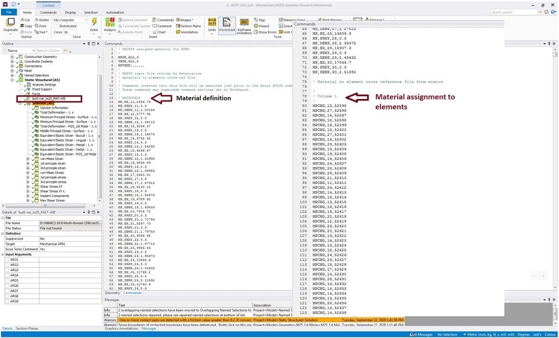Select Solution Information in the outline
Viewport: 559px width, 338px height.
(x=54, y=108)
